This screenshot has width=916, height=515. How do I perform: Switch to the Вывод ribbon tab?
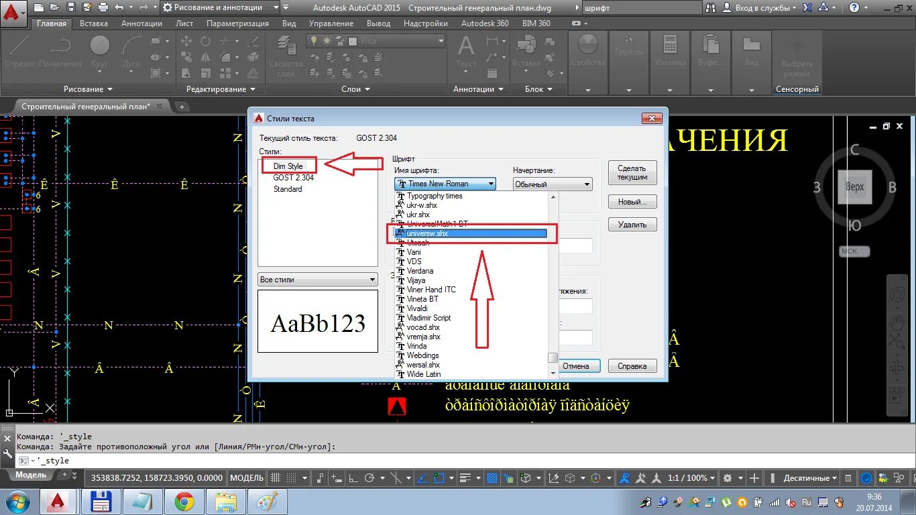tap(379, 23)
